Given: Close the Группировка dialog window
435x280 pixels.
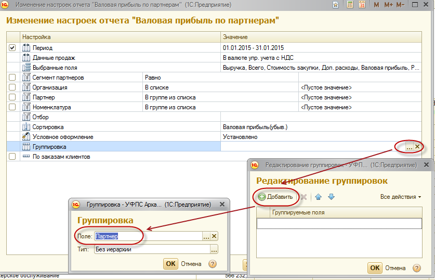Looking at the screenshot, I should tap(222, 205).
